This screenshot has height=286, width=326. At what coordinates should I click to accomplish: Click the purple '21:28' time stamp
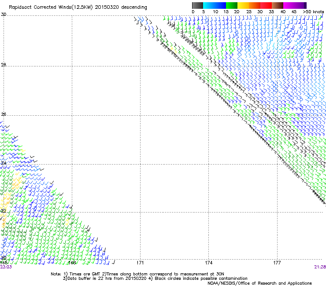(x=320, y=267)
